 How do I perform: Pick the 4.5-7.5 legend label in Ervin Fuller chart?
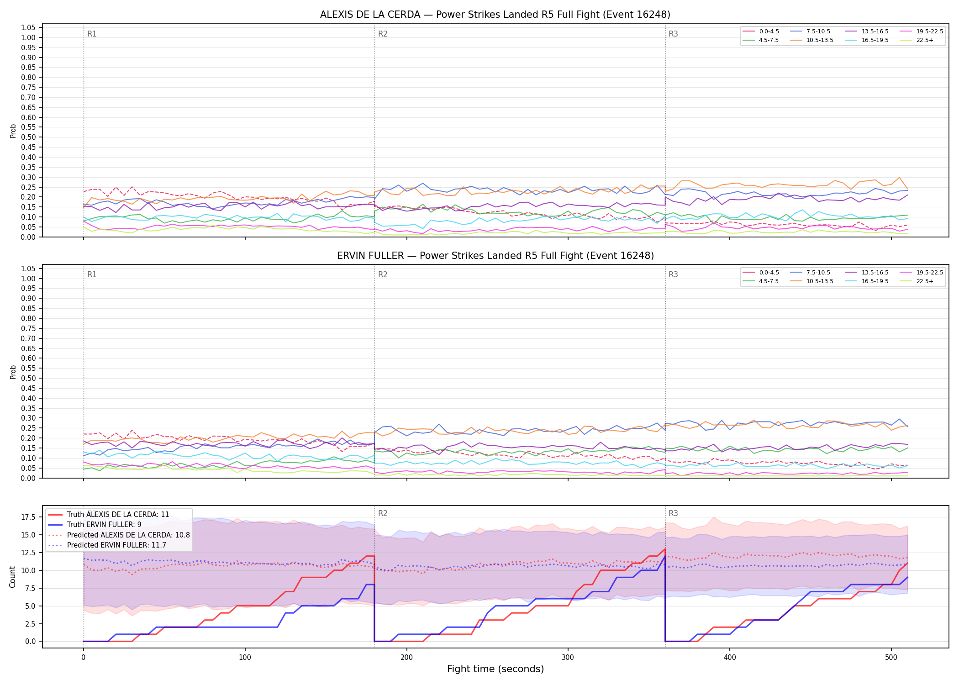coord(769,281)
